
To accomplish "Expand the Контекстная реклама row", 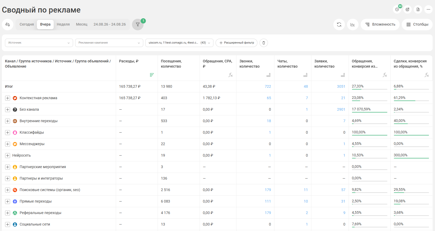I will point(8,98).
